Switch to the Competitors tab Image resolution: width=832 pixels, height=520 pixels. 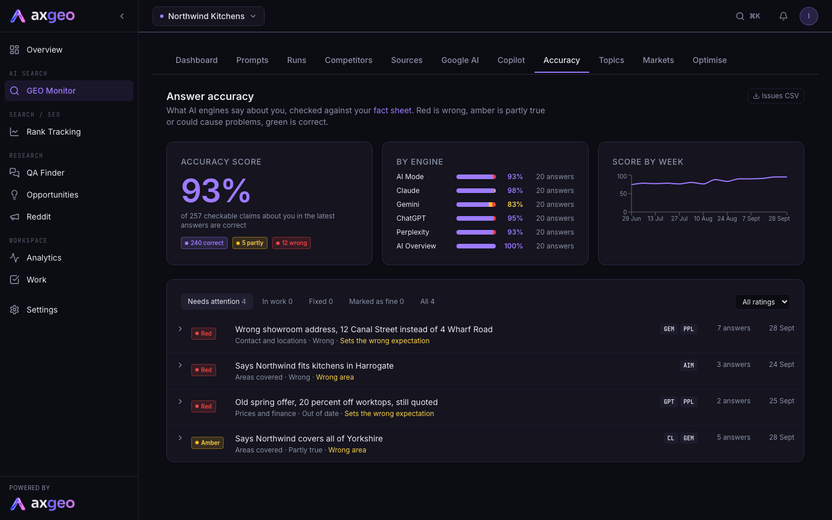click(x=348, y=60)
